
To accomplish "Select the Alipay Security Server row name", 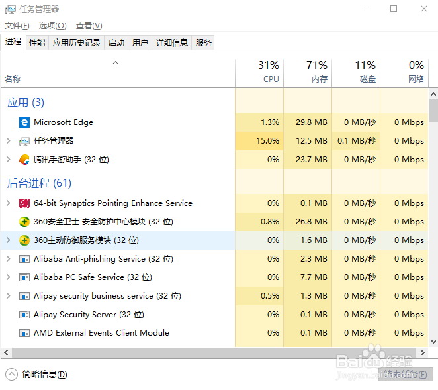I will [89, 315].
